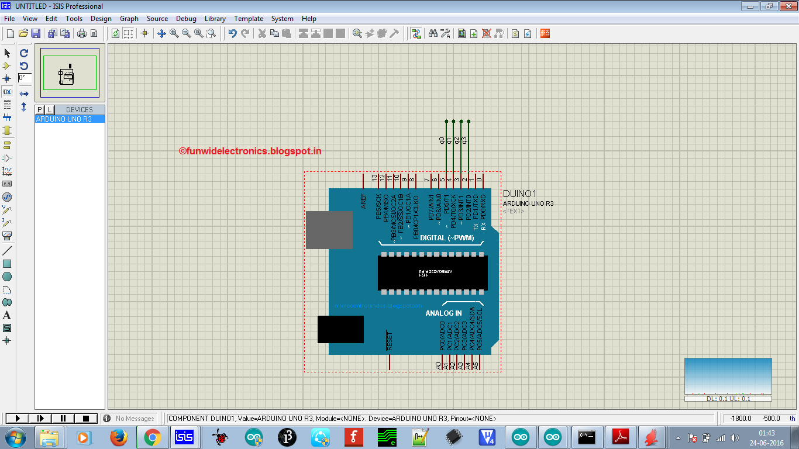Open the Graph menu
799x449 pixels.
[x=129, y=19]
